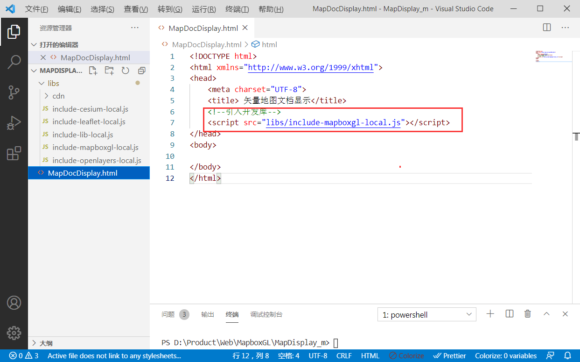Collapse the libs folder
580x362 pixels.
click(x=89, y=83)
